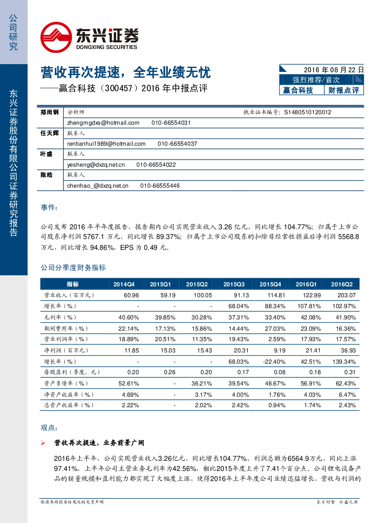Image resolution: width=386 pixels, height=523 pixels.
Task: Click the 事件: section heading
Action: pos(49,207)
